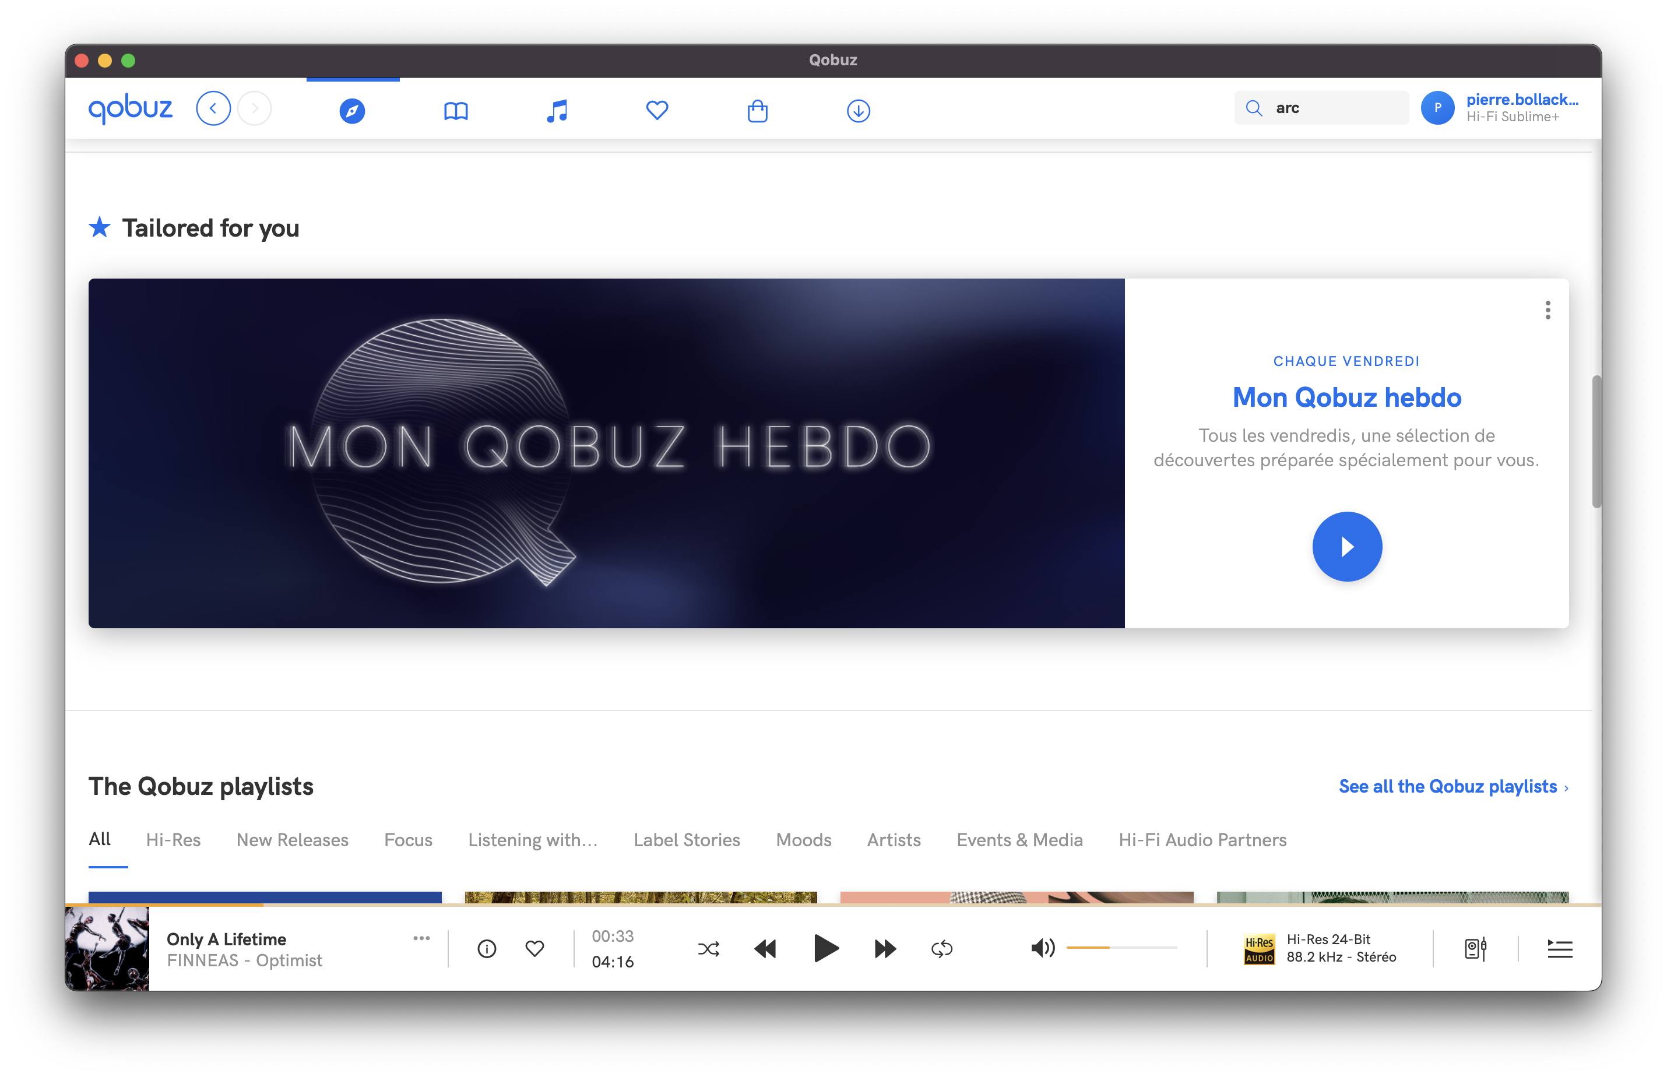The height and width of the screenshot is (1077, 1667).
Task: Open the Discover compass icon
Action: 353,111
